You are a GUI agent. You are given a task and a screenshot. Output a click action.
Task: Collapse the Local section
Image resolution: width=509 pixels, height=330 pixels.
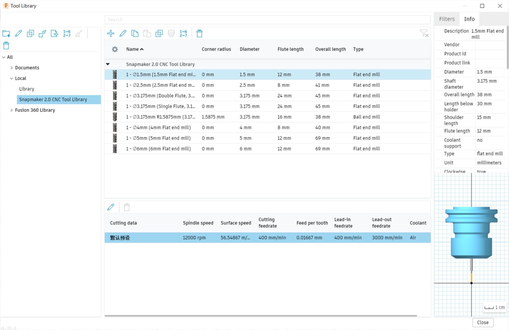click(x=12, y=78)
